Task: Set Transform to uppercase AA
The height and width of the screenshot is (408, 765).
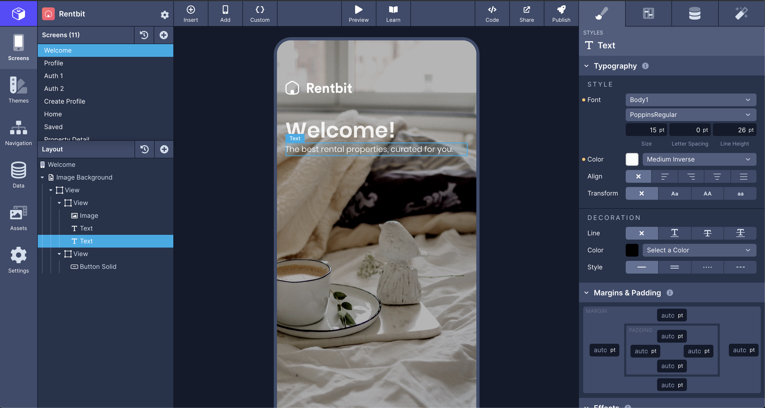Action: click(x=707, y=193)
